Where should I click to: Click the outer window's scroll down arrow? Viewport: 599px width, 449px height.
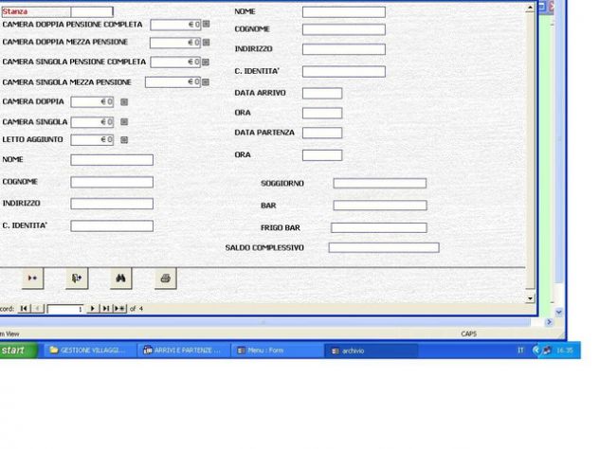(559, 313)
